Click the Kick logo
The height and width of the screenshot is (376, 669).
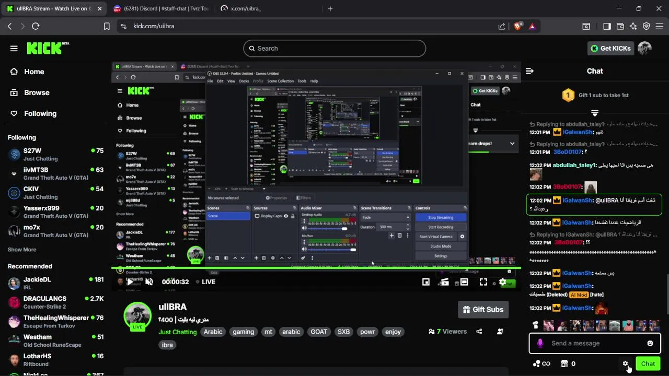pyautogui.click(x=48, y=48)
